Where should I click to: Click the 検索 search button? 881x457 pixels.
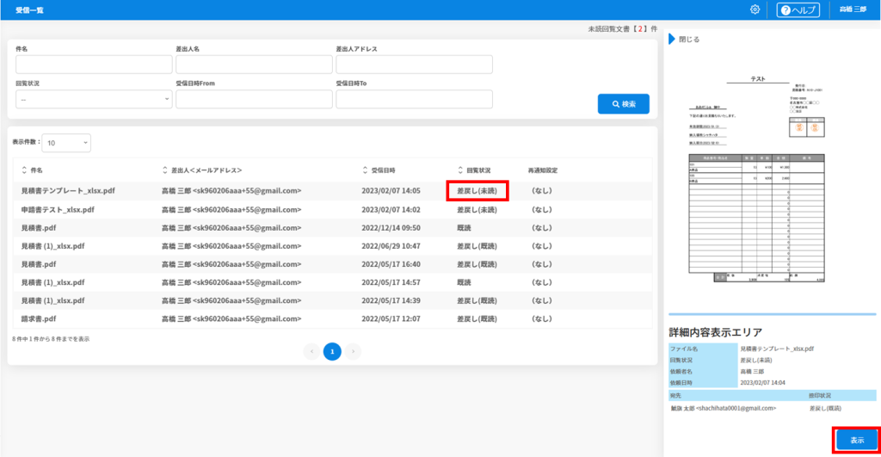point(624,104)
